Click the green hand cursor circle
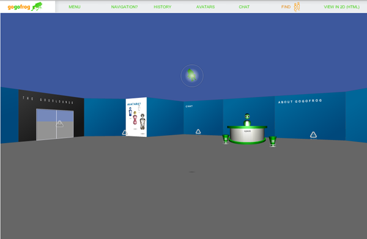Image resolution: width=367 pixels, height=239 pixels. (192, 76)
